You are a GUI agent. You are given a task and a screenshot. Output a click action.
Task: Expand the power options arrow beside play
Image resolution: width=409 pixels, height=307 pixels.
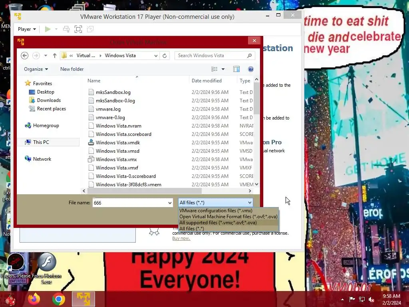(x=56, y=29)
